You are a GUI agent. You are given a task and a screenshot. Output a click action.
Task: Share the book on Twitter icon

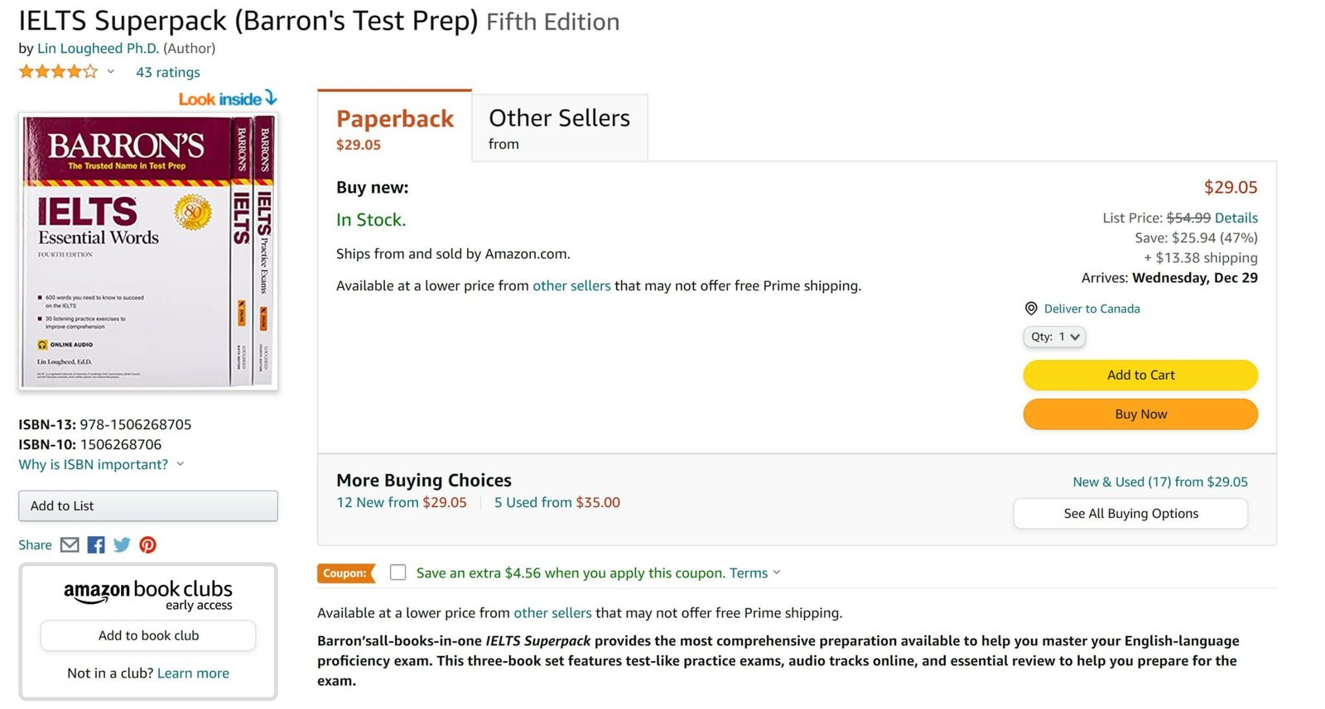pos(121,544)
